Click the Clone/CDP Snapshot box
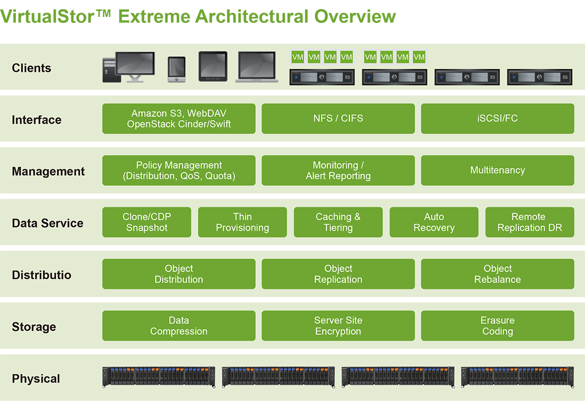 (147, 222)
